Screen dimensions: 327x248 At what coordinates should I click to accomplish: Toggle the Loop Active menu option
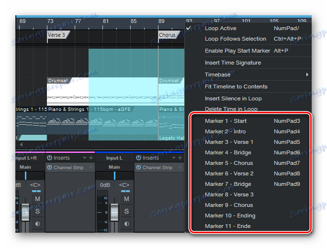248,28
